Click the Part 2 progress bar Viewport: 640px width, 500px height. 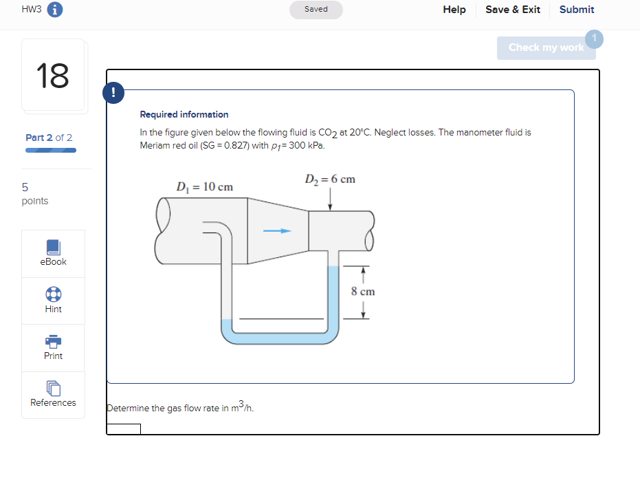[50, 149]
